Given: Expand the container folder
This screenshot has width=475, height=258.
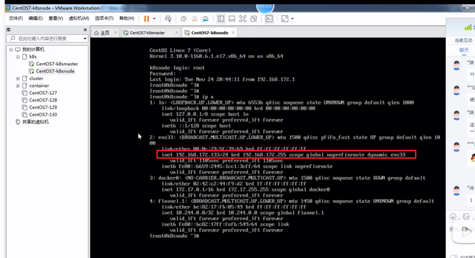Looking at the screenshot, I should [x=18, y=86].
